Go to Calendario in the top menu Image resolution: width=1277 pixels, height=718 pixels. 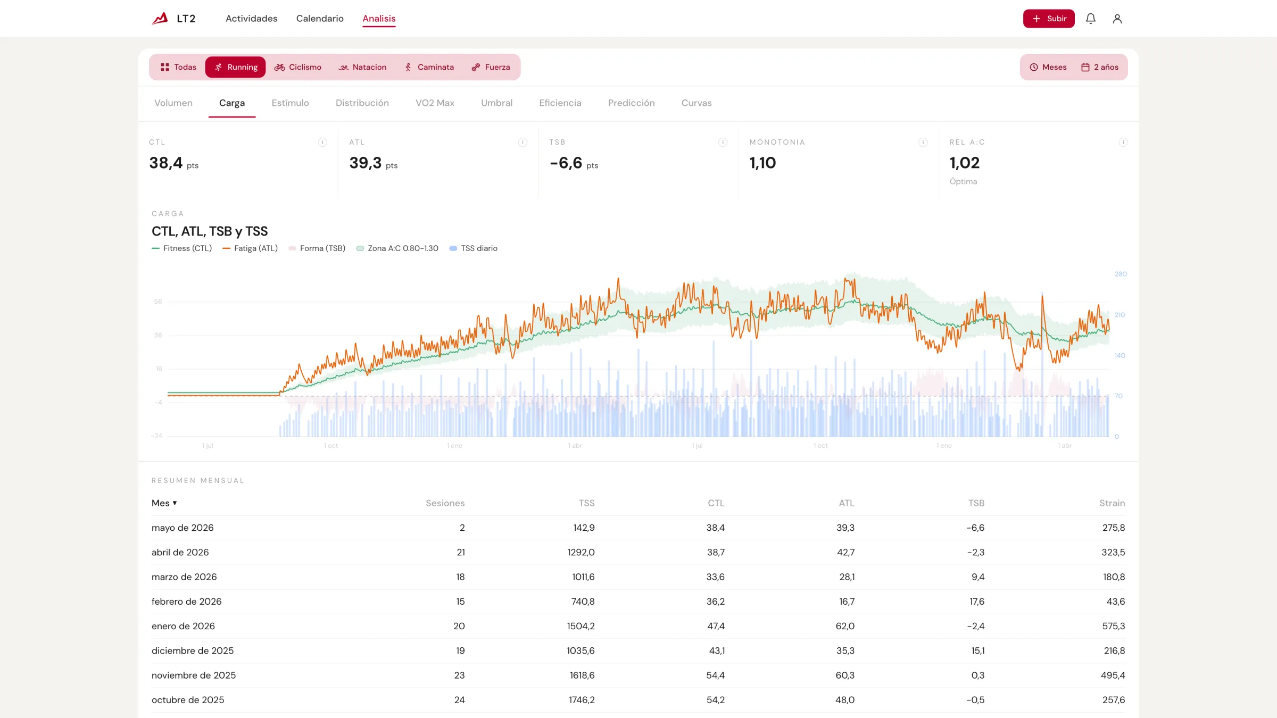320,19
